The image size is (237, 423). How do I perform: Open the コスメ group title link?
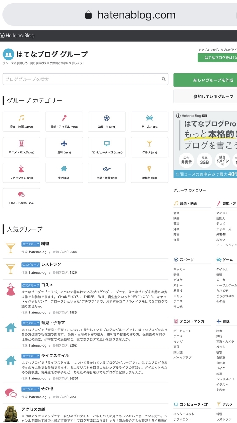[47, 285]
